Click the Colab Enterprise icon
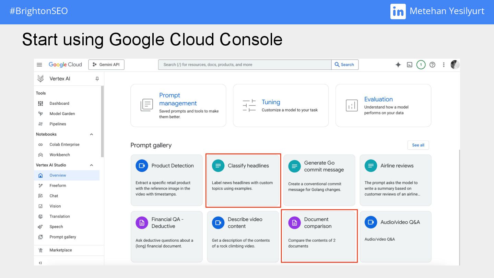 click(x=40, y=144)
